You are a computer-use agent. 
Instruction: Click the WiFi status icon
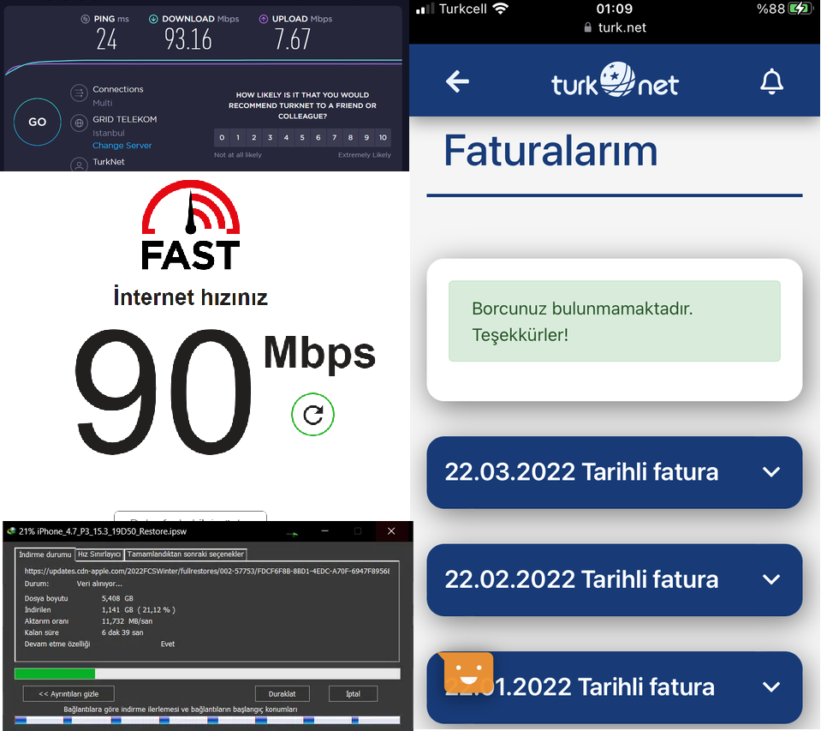pos(501,9)
